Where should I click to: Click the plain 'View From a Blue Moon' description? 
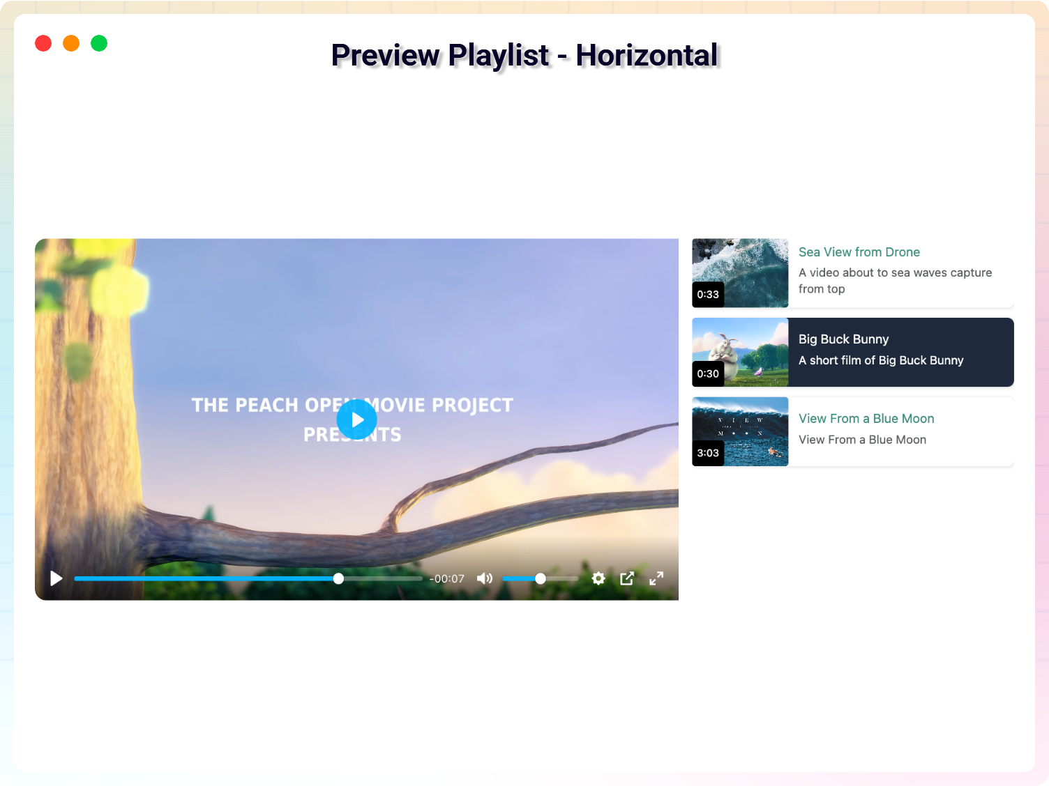[x=862, y=440]
